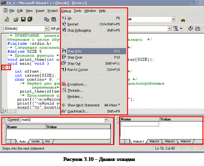This screenshot has height=166, width=204.
Task: Open the View menu
Action: pyautogui.click(x=29, y=11)
